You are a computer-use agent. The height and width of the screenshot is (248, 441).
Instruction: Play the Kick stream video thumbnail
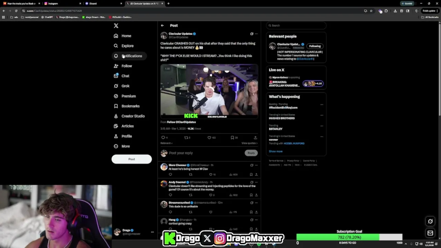click(x=209, y=91)
